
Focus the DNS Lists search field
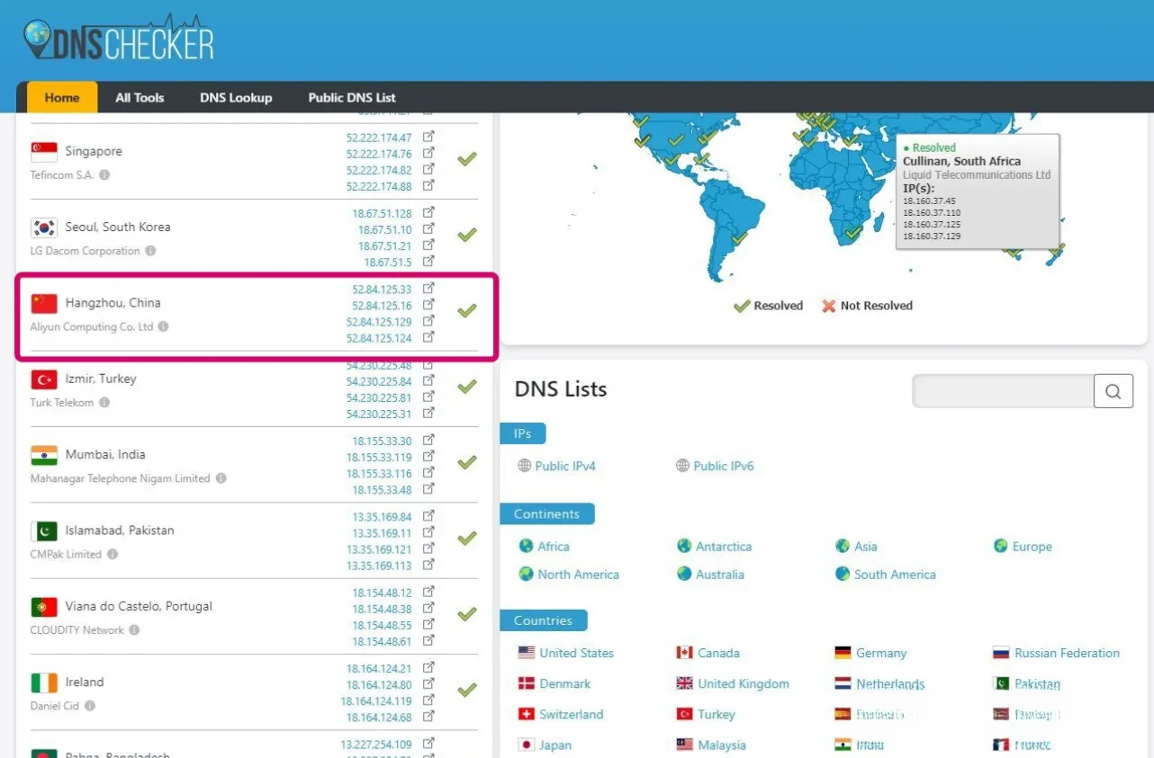tap(1004, 391)
